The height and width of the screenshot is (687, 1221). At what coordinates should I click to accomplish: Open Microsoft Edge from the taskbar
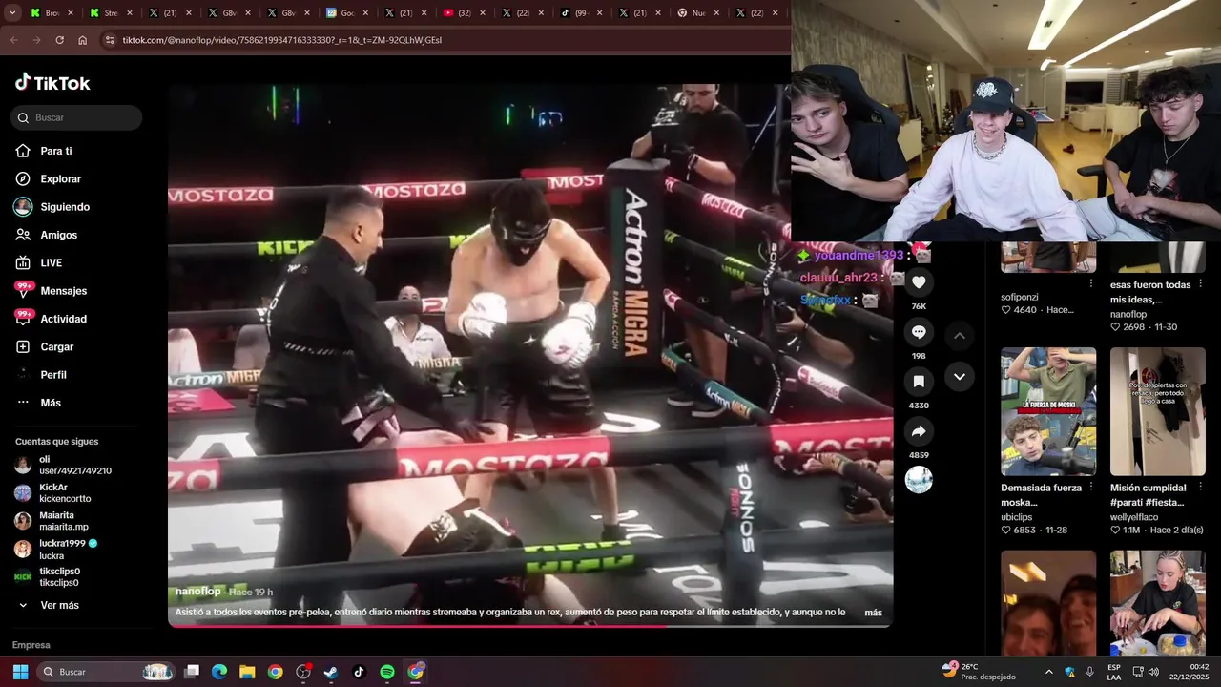(219, 672)
